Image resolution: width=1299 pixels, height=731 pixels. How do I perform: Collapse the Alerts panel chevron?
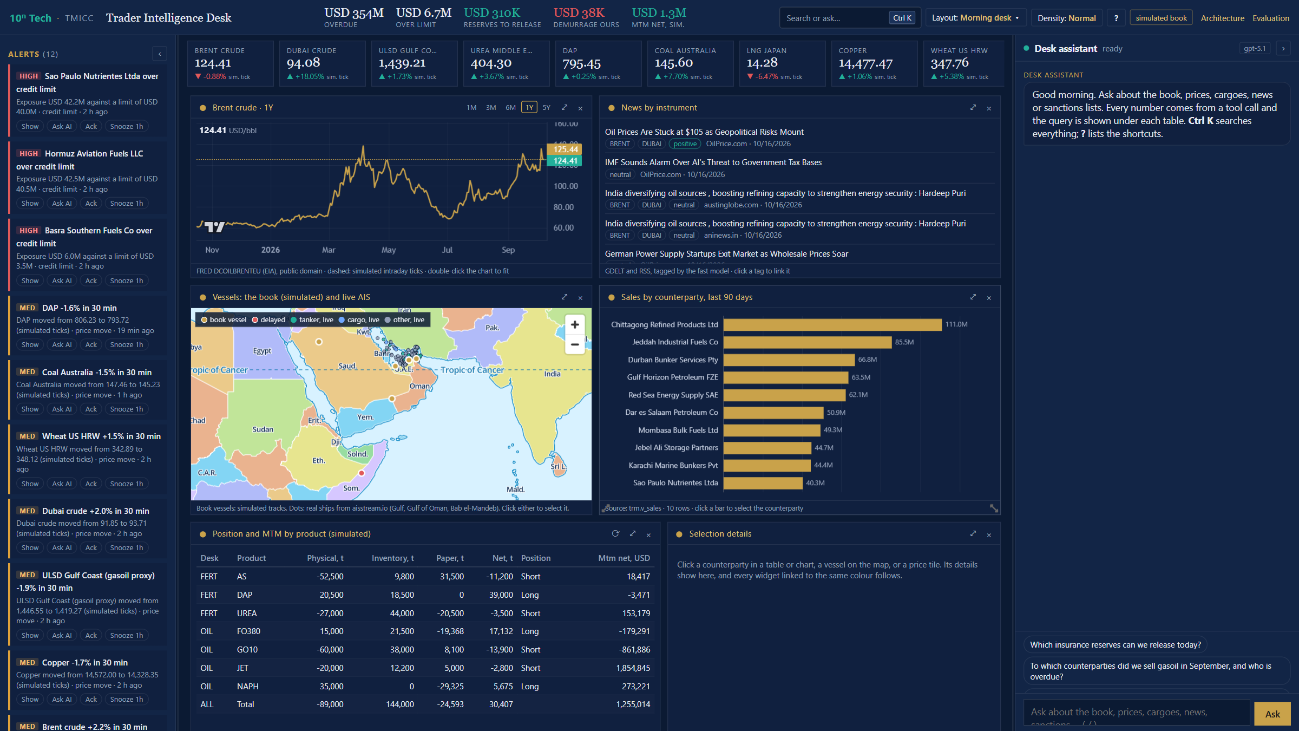coord(160,54)
